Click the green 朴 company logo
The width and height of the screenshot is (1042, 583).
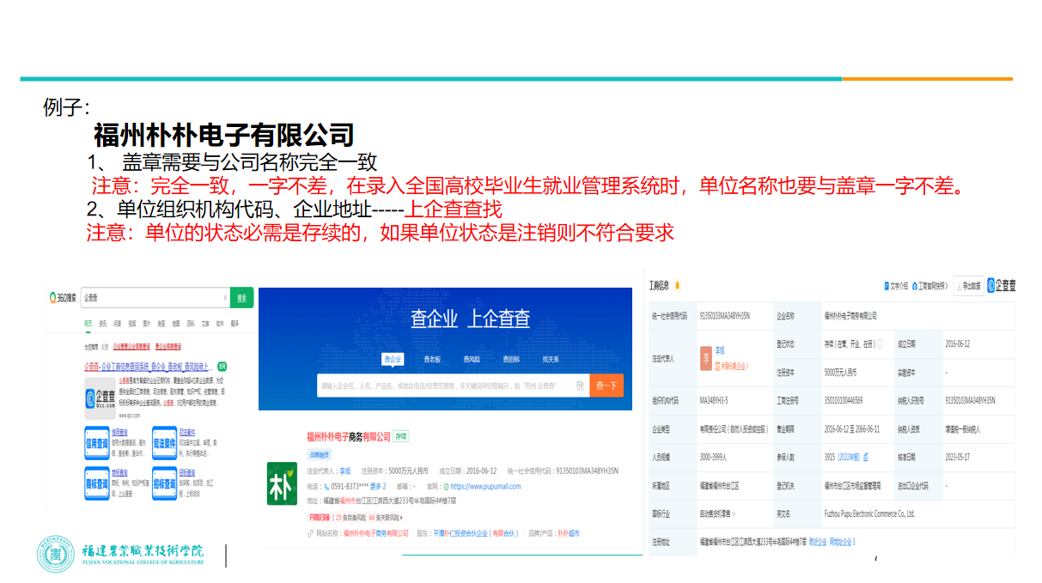(x=283, y=480)
